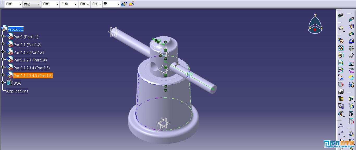
Task: Click the Reuse Pattern icon
Action: (x=351, y=85)
